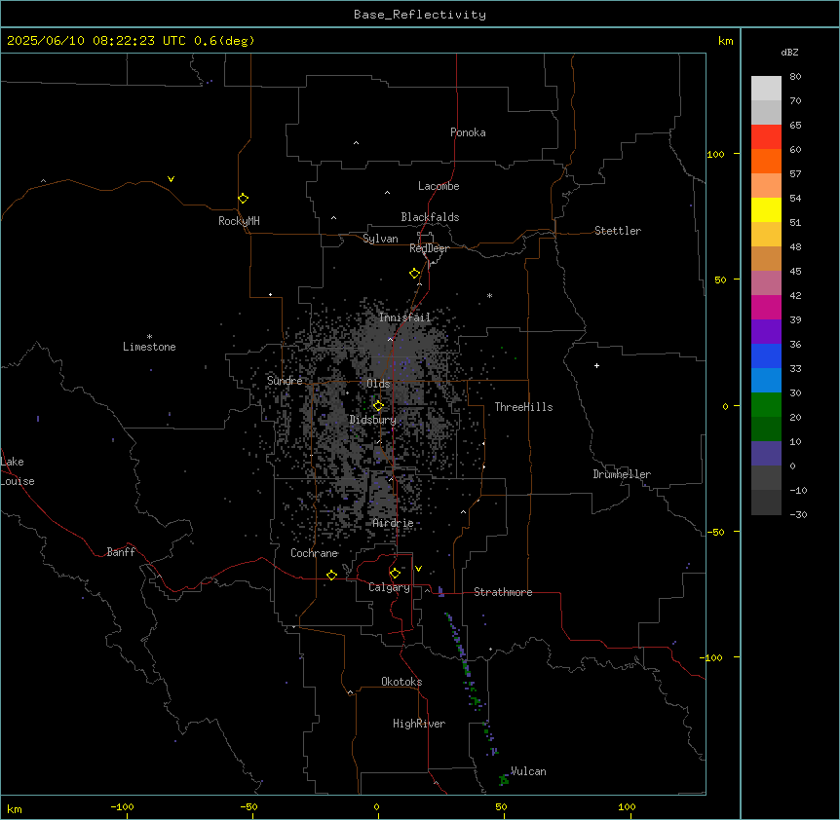Viewport: 840px width, 820px height.
Task: Click the magenta 39-42 dBZ legend swatch
Action: coord(766,307)
